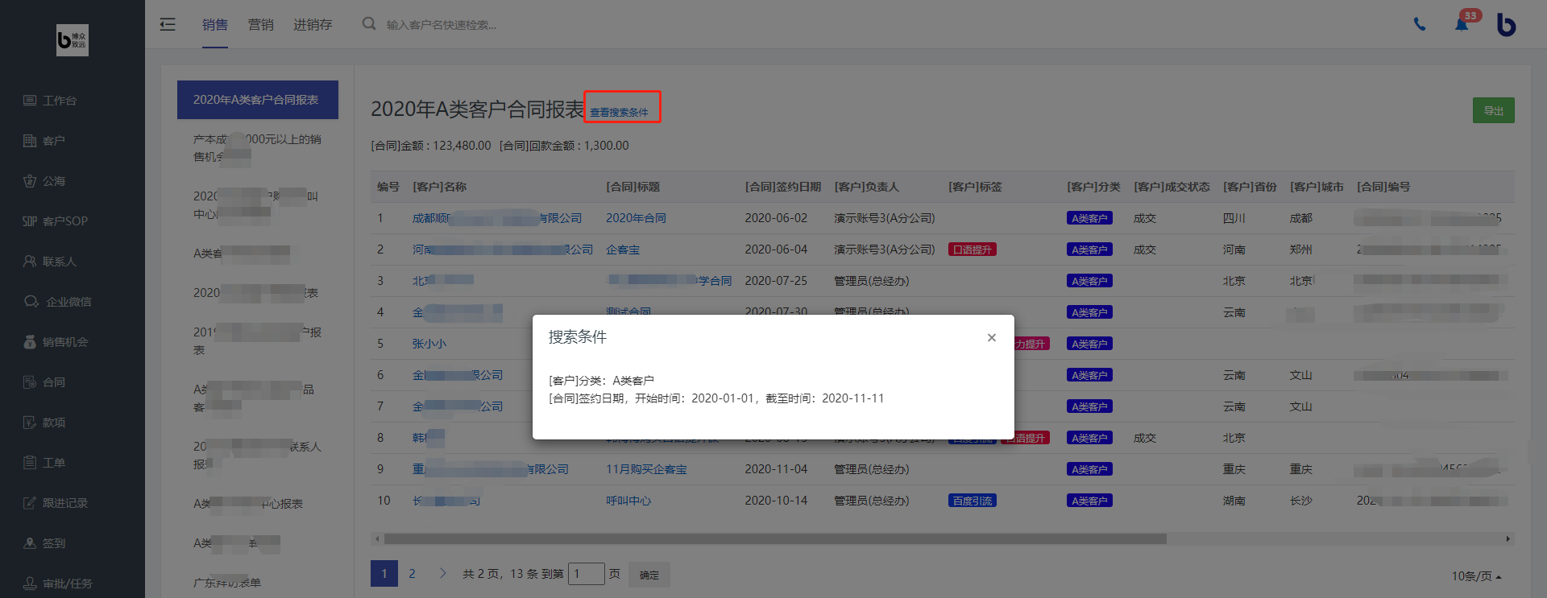Click the horizontal scrollbar of the table
This screenshot has width=1547, height=598.
pos(775,538)
